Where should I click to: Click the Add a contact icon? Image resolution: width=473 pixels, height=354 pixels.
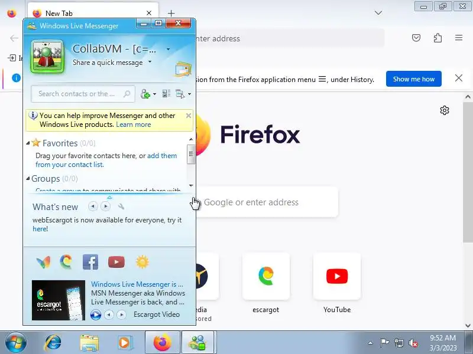[145, 94]
